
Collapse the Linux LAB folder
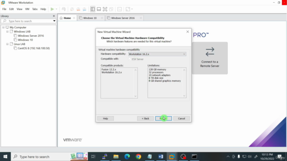point(7,44)
